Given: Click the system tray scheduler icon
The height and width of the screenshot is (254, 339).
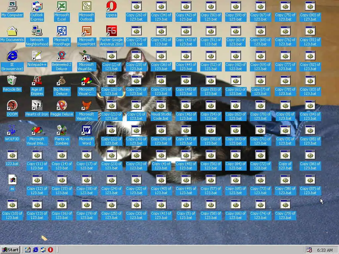Looking at the screenshot, I should [x=309, y=250].
